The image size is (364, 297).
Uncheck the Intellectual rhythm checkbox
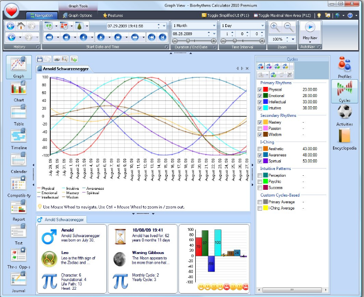pos(260,102)
